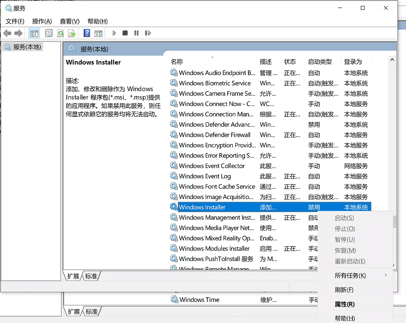Switch to 标准 tab in the background window

pos(92,312)
